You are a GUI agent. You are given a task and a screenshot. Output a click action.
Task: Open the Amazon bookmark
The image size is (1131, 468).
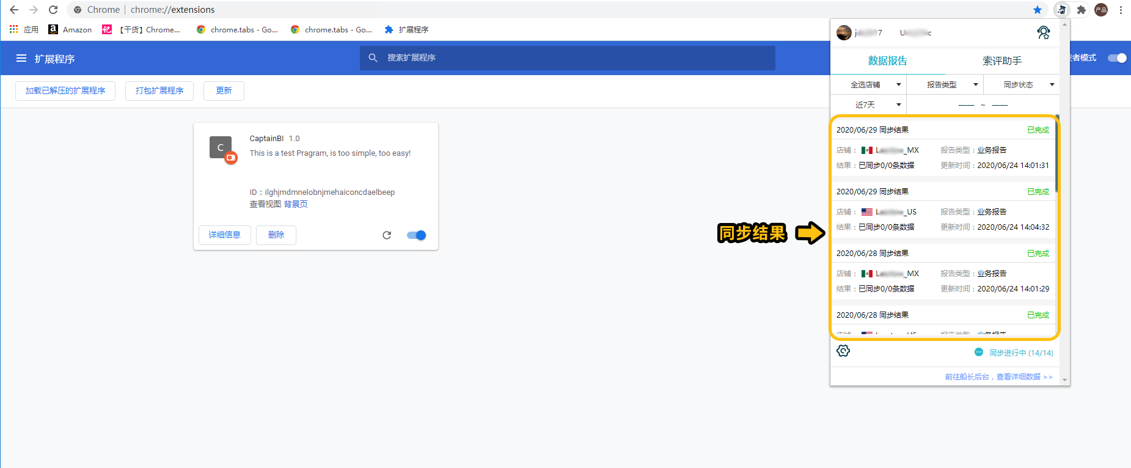pos(70,29)
